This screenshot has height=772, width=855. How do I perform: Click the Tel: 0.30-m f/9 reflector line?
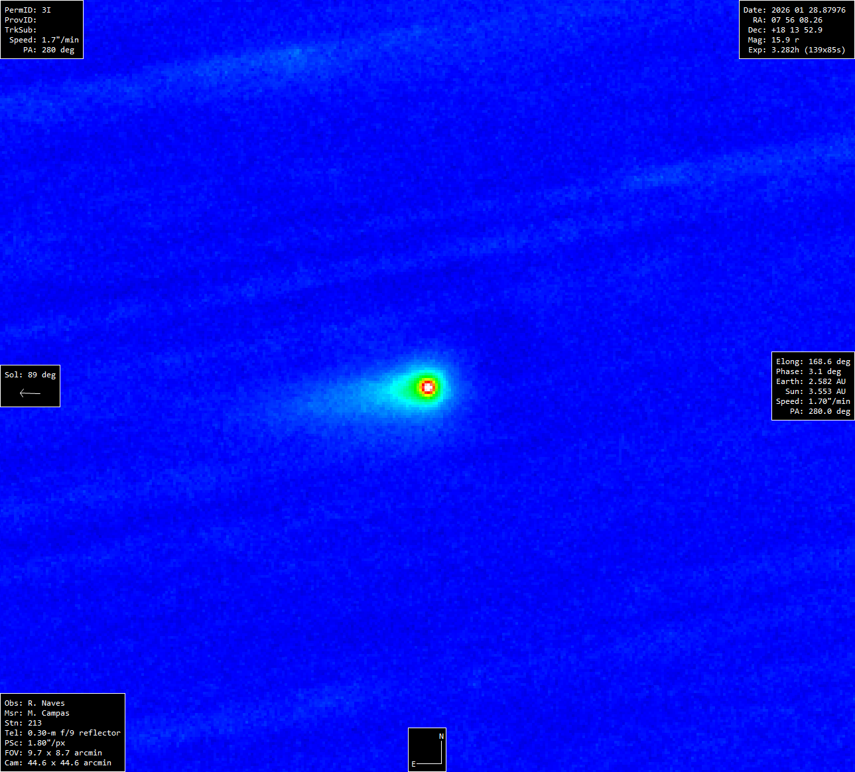[62, 733]
